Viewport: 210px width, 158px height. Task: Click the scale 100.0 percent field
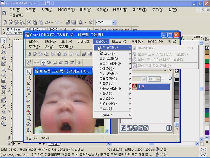[x=53, y=29]
